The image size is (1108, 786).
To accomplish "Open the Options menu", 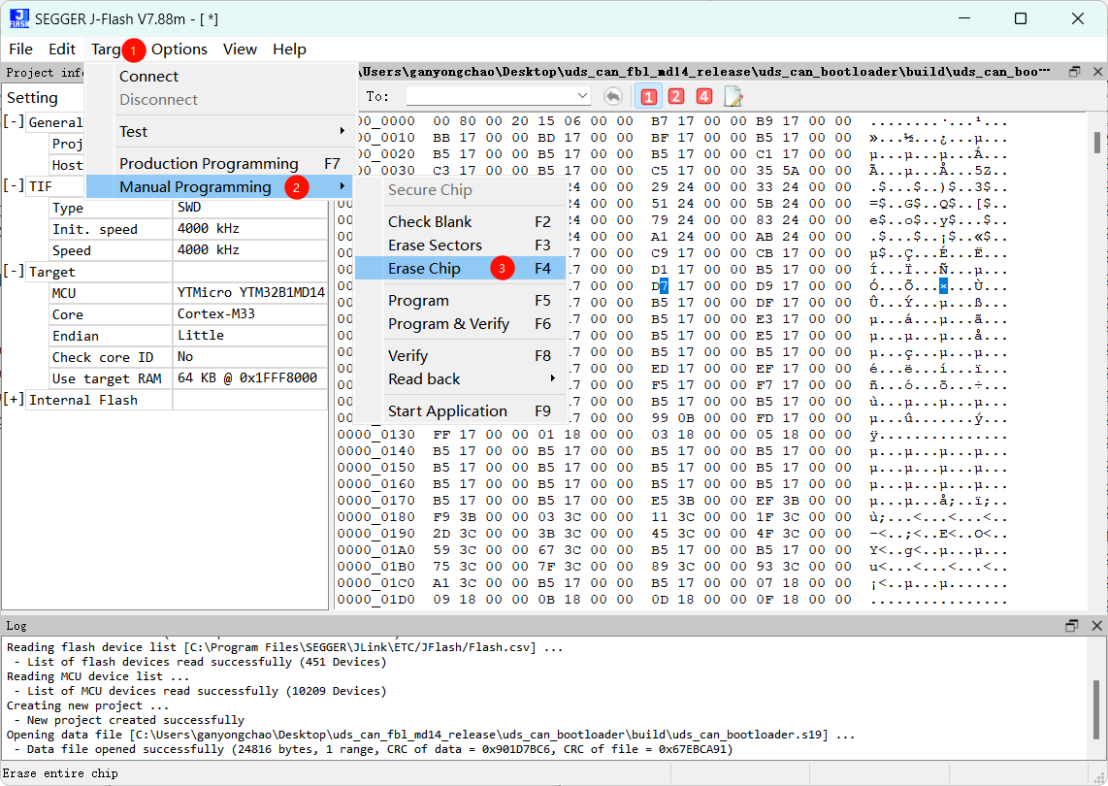I will tap(179, 49).
